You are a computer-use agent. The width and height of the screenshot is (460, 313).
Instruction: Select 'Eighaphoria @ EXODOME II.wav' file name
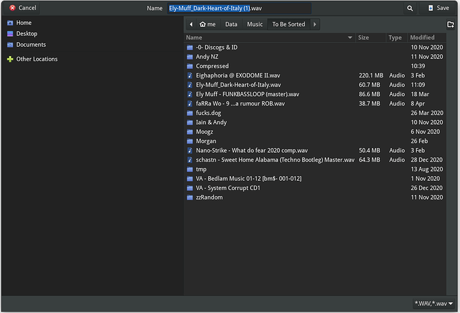click(238, 75)
